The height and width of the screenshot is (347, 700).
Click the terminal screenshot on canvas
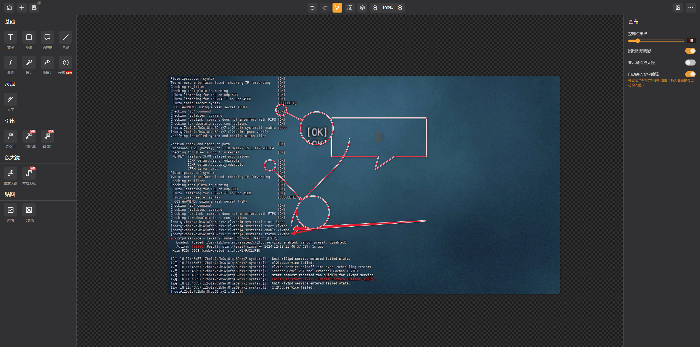[364, 185]
